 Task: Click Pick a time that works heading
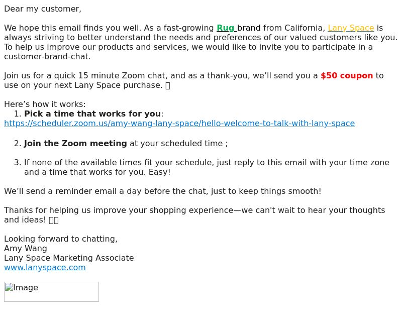92,114
